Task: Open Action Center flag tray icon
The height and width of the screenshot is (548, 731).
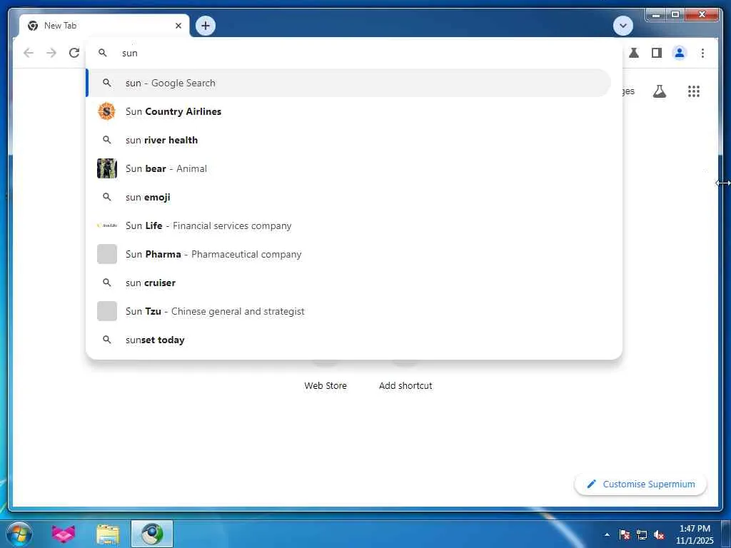Action: [625, 534]
